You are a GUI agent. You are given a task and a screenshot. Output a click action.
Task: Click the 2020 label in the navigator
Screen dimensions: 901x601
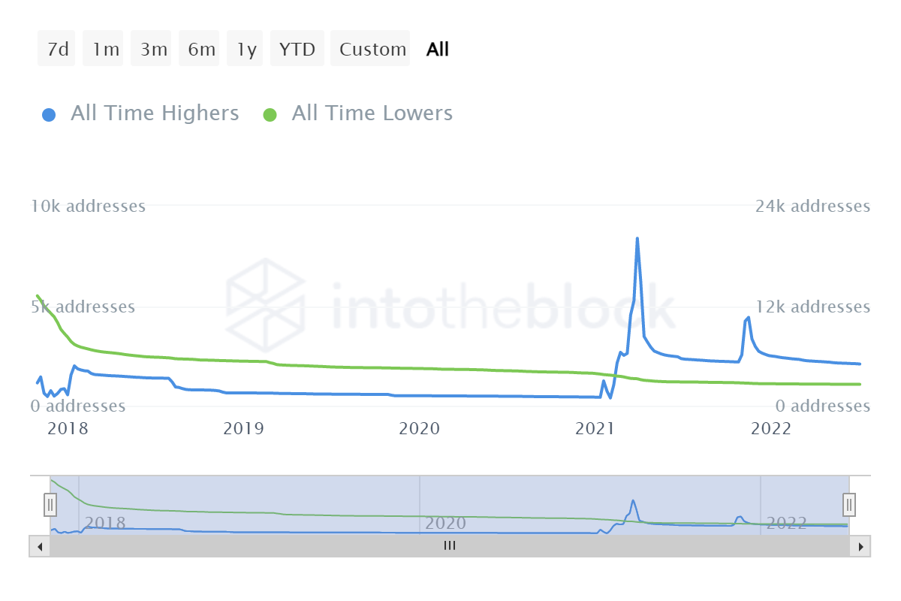[x=445, y=523]
